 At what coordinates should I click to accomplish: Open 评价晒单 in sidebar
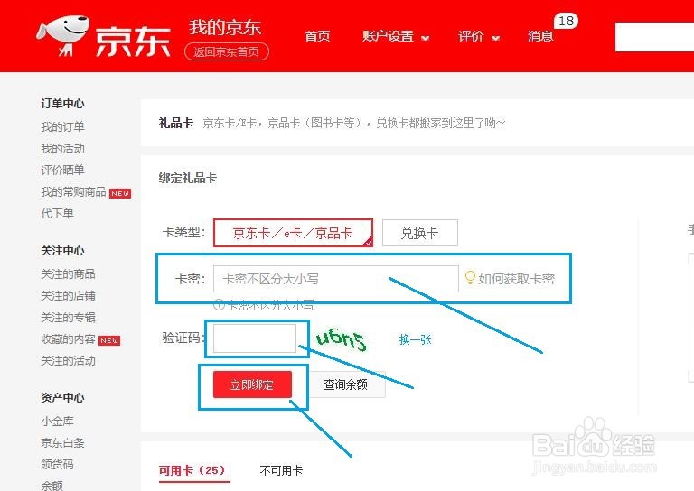[x=62, y=170]
